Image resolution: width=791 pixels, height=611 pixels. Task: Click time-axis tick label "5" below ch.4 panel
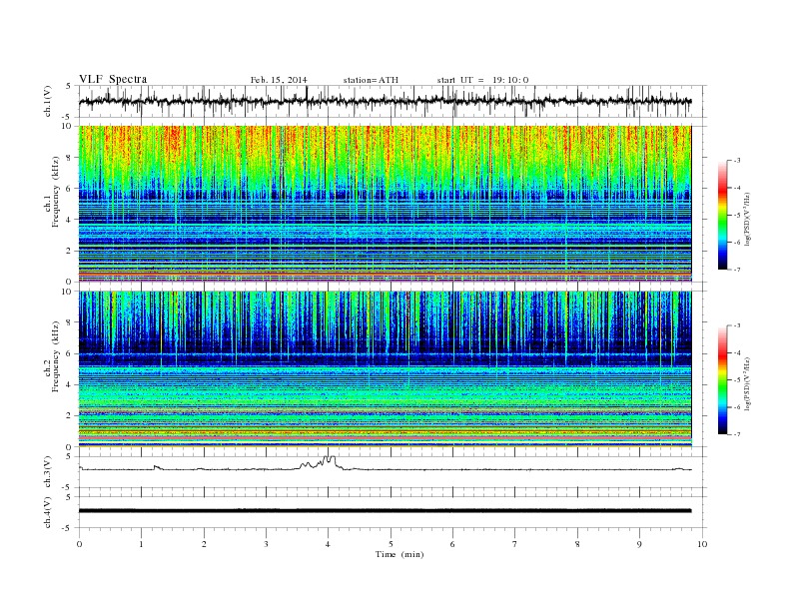point(391,544)
